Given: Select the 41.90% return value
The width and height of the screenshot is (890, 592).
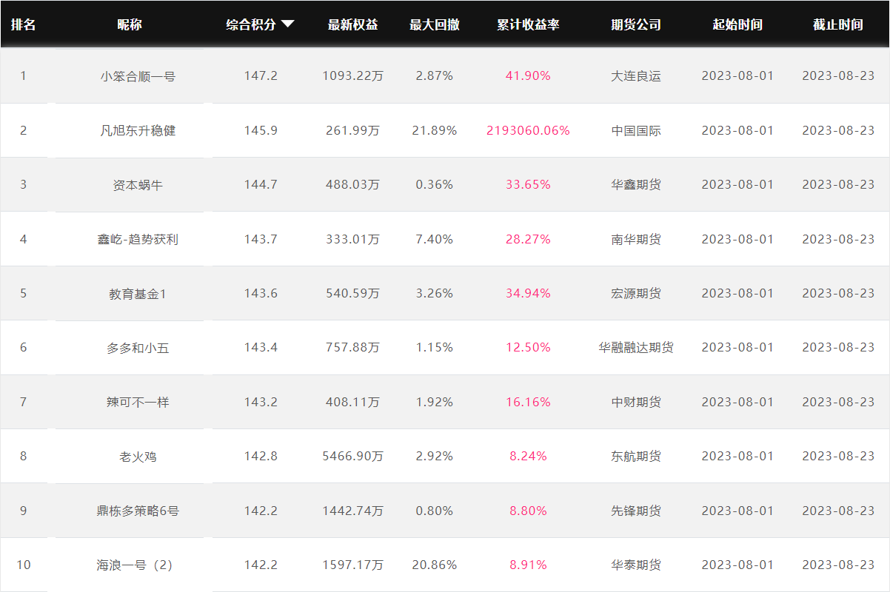Looking at the screenshot, I should (528, 75).
